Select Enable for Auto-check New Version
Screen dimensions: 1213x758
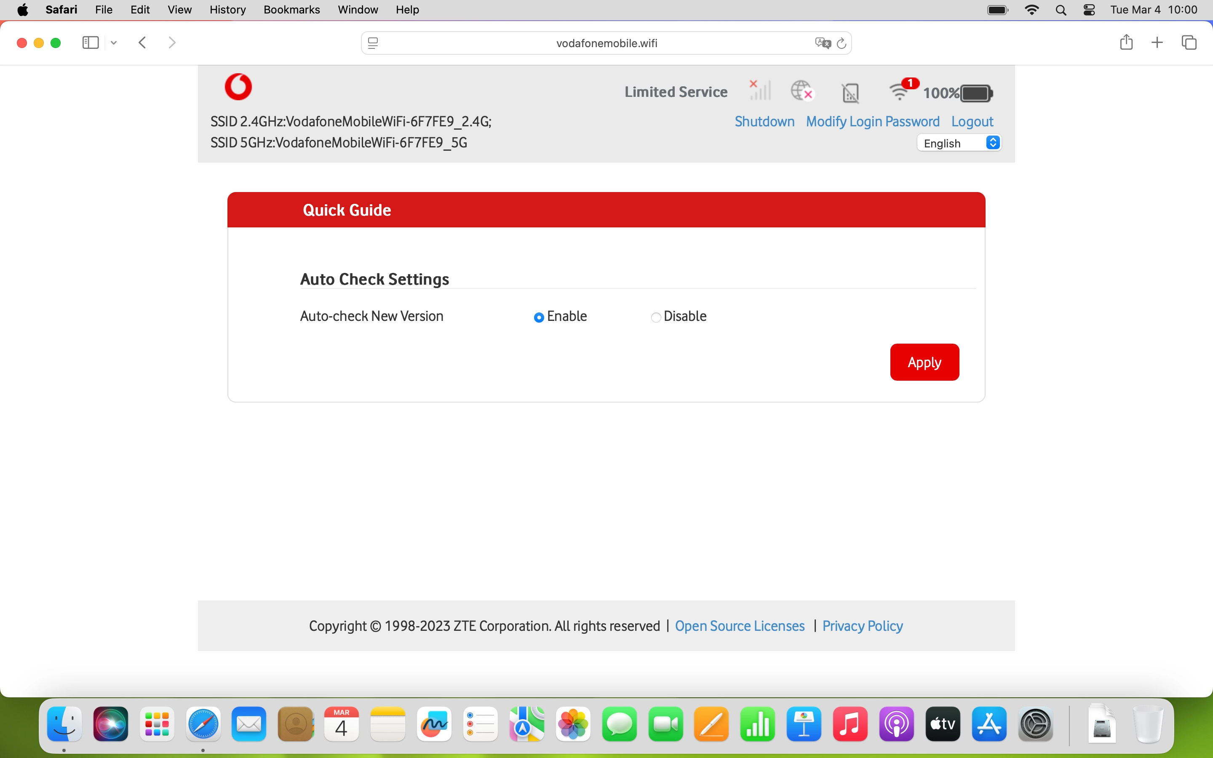tap(539, 318)
